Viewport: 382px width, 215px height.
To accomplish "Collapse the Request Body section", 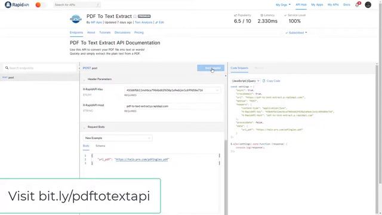I will tap(84, 127).
